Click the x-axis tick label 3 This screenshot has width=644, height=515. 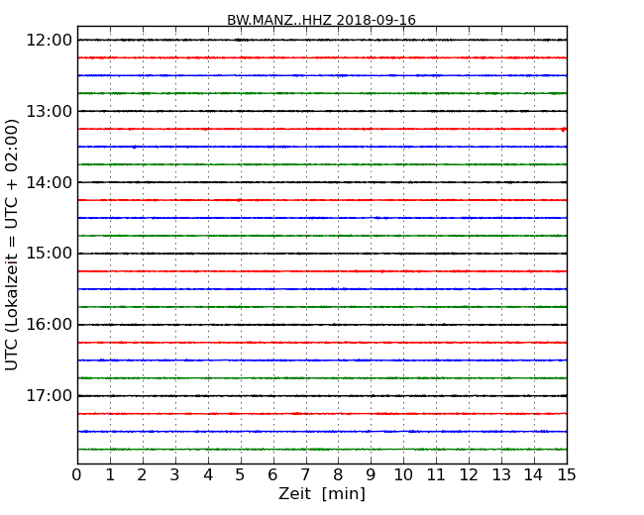point(175,475)
